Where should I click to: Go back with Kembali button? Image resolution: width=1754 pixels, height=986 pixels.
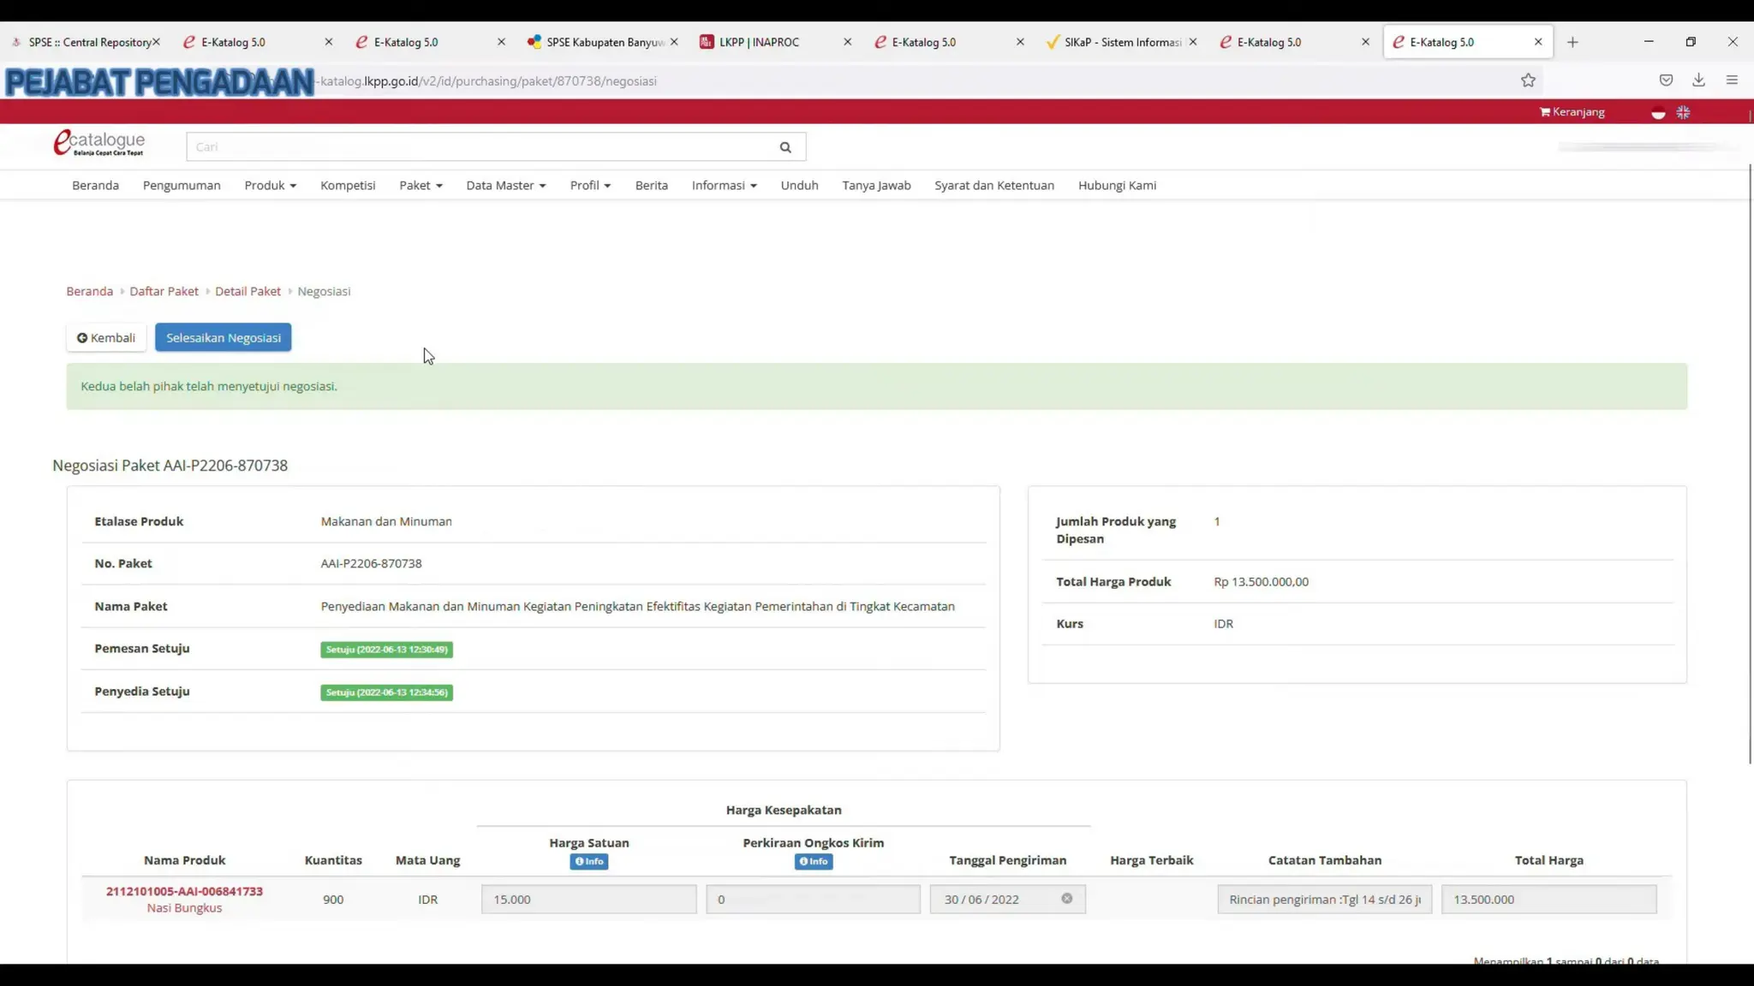coord(106,338)
